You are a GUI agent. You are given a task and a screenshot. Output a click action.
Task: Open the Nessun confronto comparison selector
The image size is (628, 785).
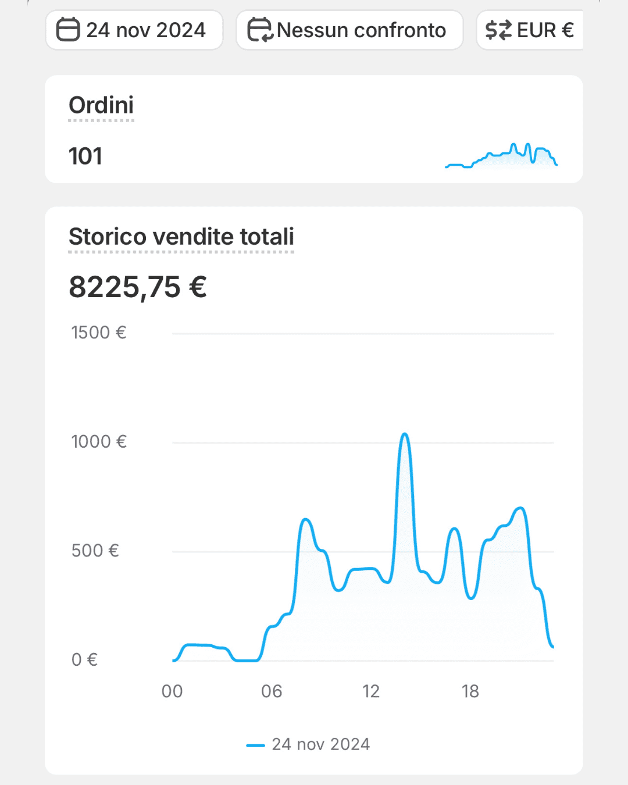pyautogui.click(x=349, y=30)
